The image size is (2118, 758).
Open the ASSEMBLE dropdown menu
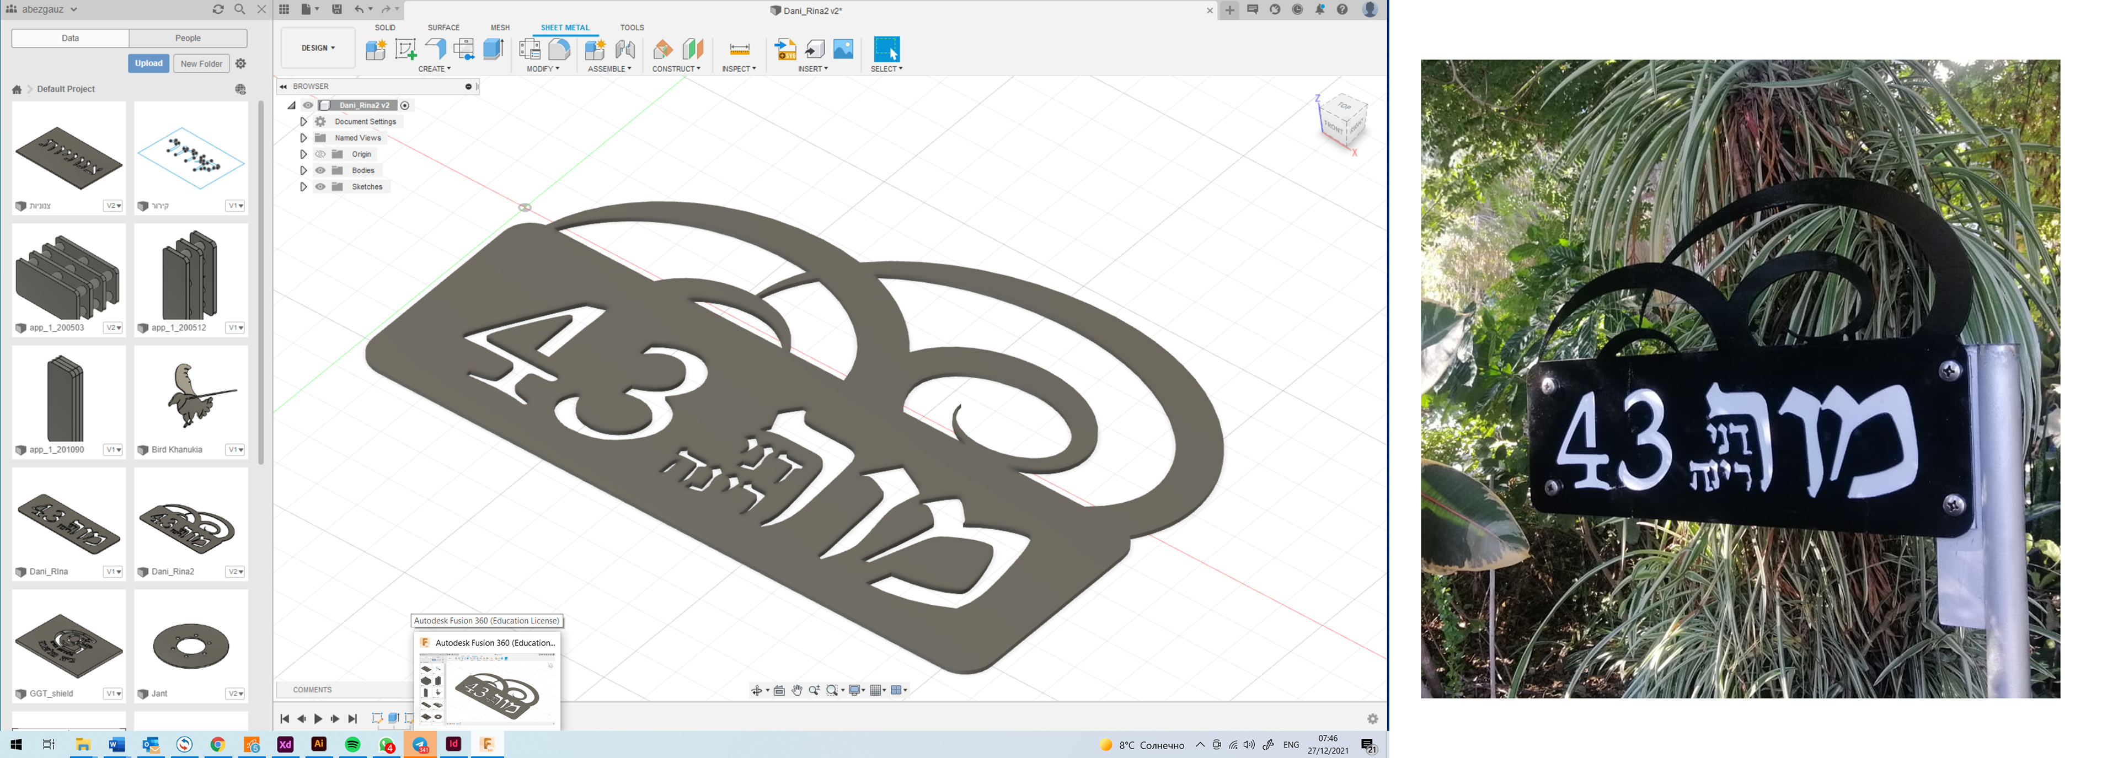click(x=609, y=69)
